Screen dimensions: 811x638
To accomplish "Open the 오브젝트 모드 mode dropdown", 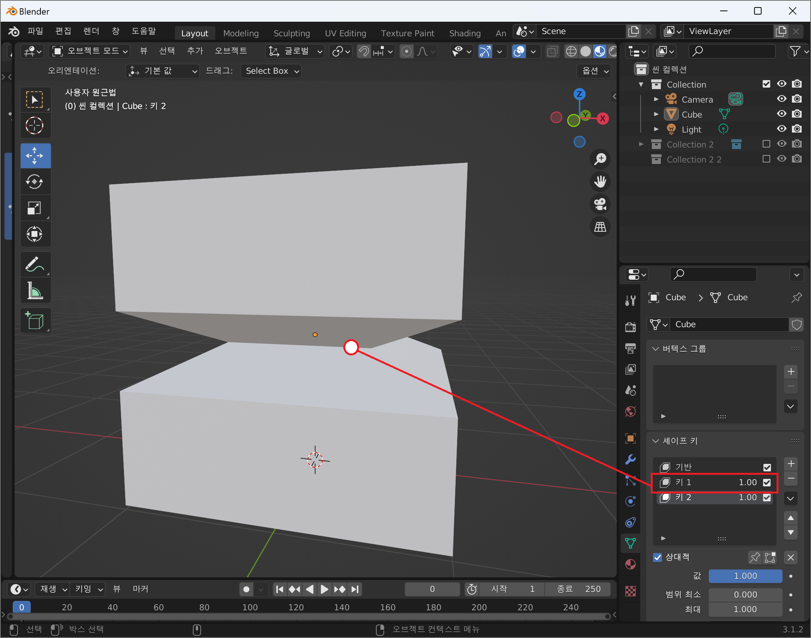I will (90, 51).
